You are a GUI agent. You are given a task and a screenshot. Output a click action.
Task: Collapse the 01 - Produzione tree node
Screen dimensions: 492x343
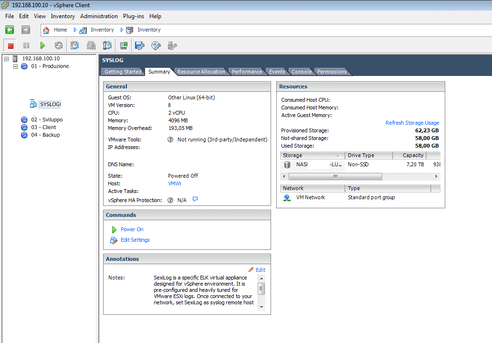pyautogui.click(x=15, y=66)
